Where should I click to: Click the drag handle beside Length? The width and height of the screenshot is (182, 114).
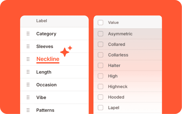click(28, 72)
